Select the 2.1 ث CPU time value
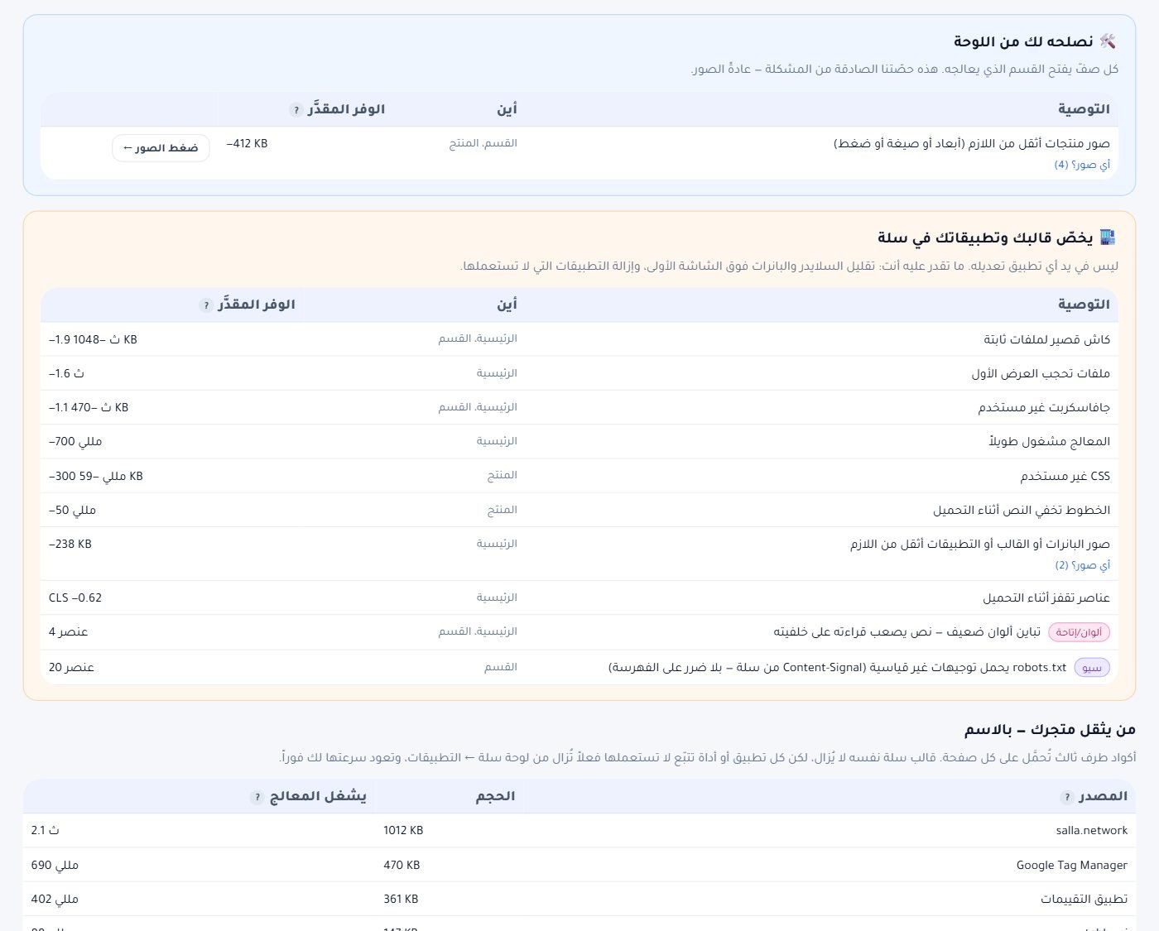1159x931 pixels. [46, 830]
